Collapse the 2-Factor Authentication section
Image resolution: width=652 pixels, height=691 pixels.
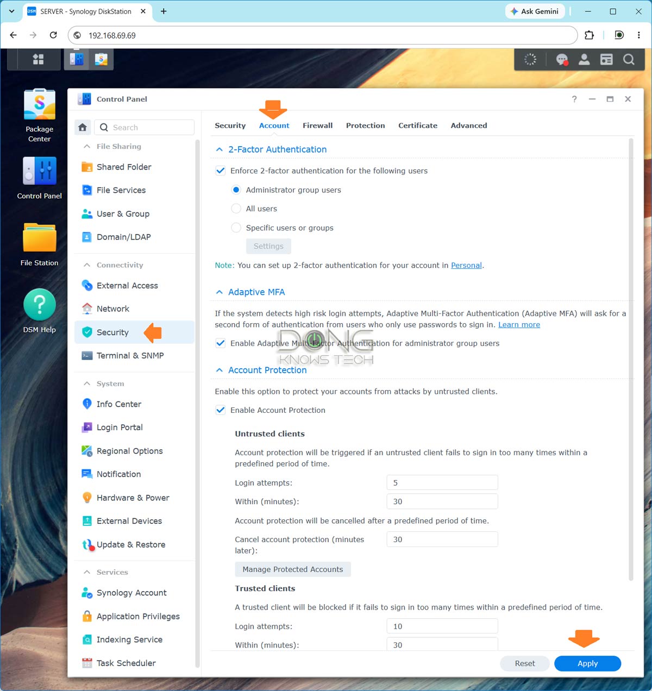point(220,149)
